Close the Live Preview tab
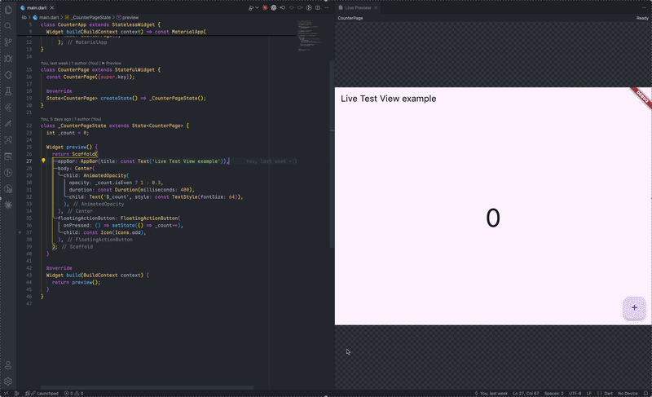The width and height of the screenshot is (652, 397). (376, 7)
